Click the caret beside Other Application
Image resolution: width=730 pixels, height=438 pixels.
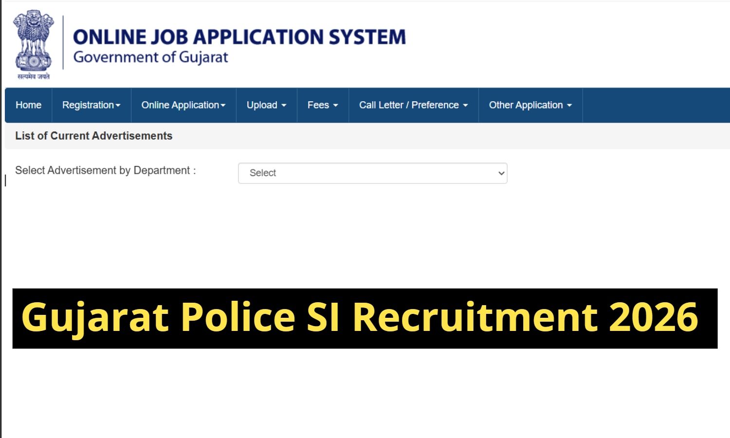coord(569,106)
